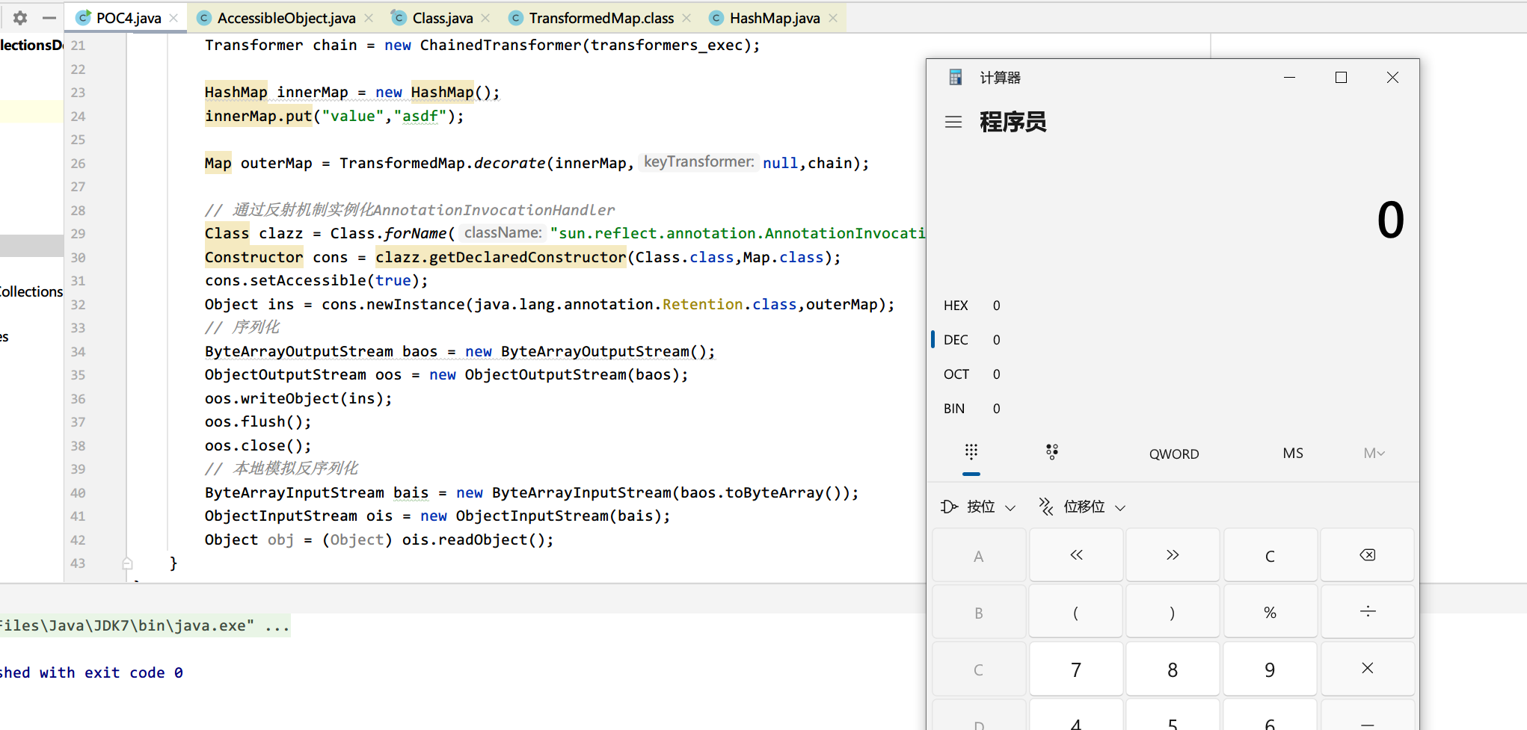Minimize the calculator window

1289,77
